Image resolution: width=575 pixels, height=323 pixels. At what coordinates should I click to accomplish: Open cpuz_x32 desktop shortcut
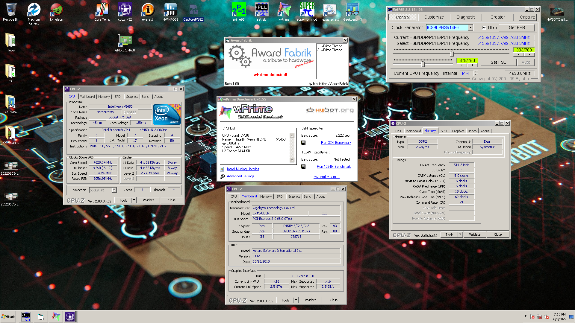(125, 12)
